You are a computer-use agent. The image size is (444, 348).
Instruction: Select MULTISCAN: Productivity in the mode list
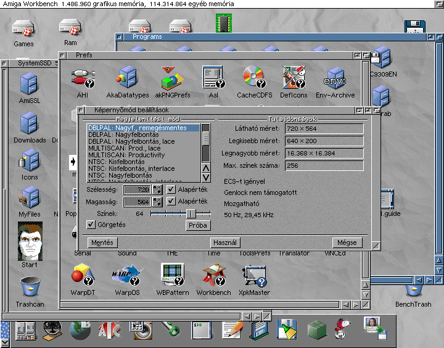pos(126,155)
